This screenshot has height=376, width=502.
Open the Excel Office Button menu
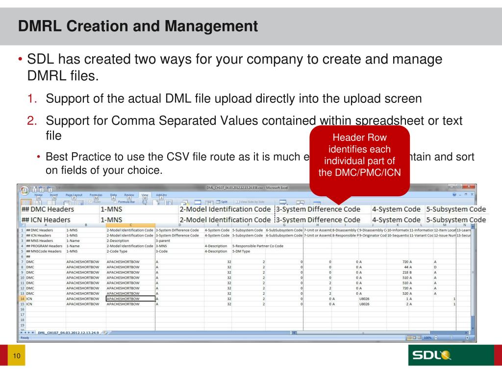coord(25,190)
